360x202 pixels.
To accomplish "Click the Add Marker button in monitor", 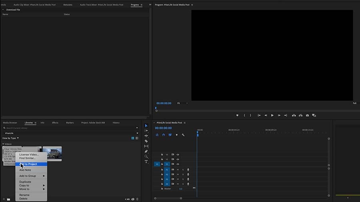I will coord(237,115).
